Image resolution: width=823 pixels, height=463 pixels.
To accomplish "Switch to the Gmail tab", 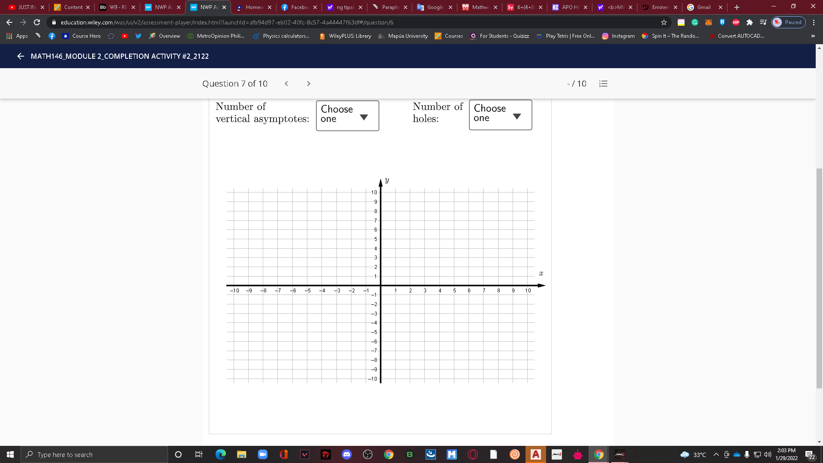I will coord(703,7).
